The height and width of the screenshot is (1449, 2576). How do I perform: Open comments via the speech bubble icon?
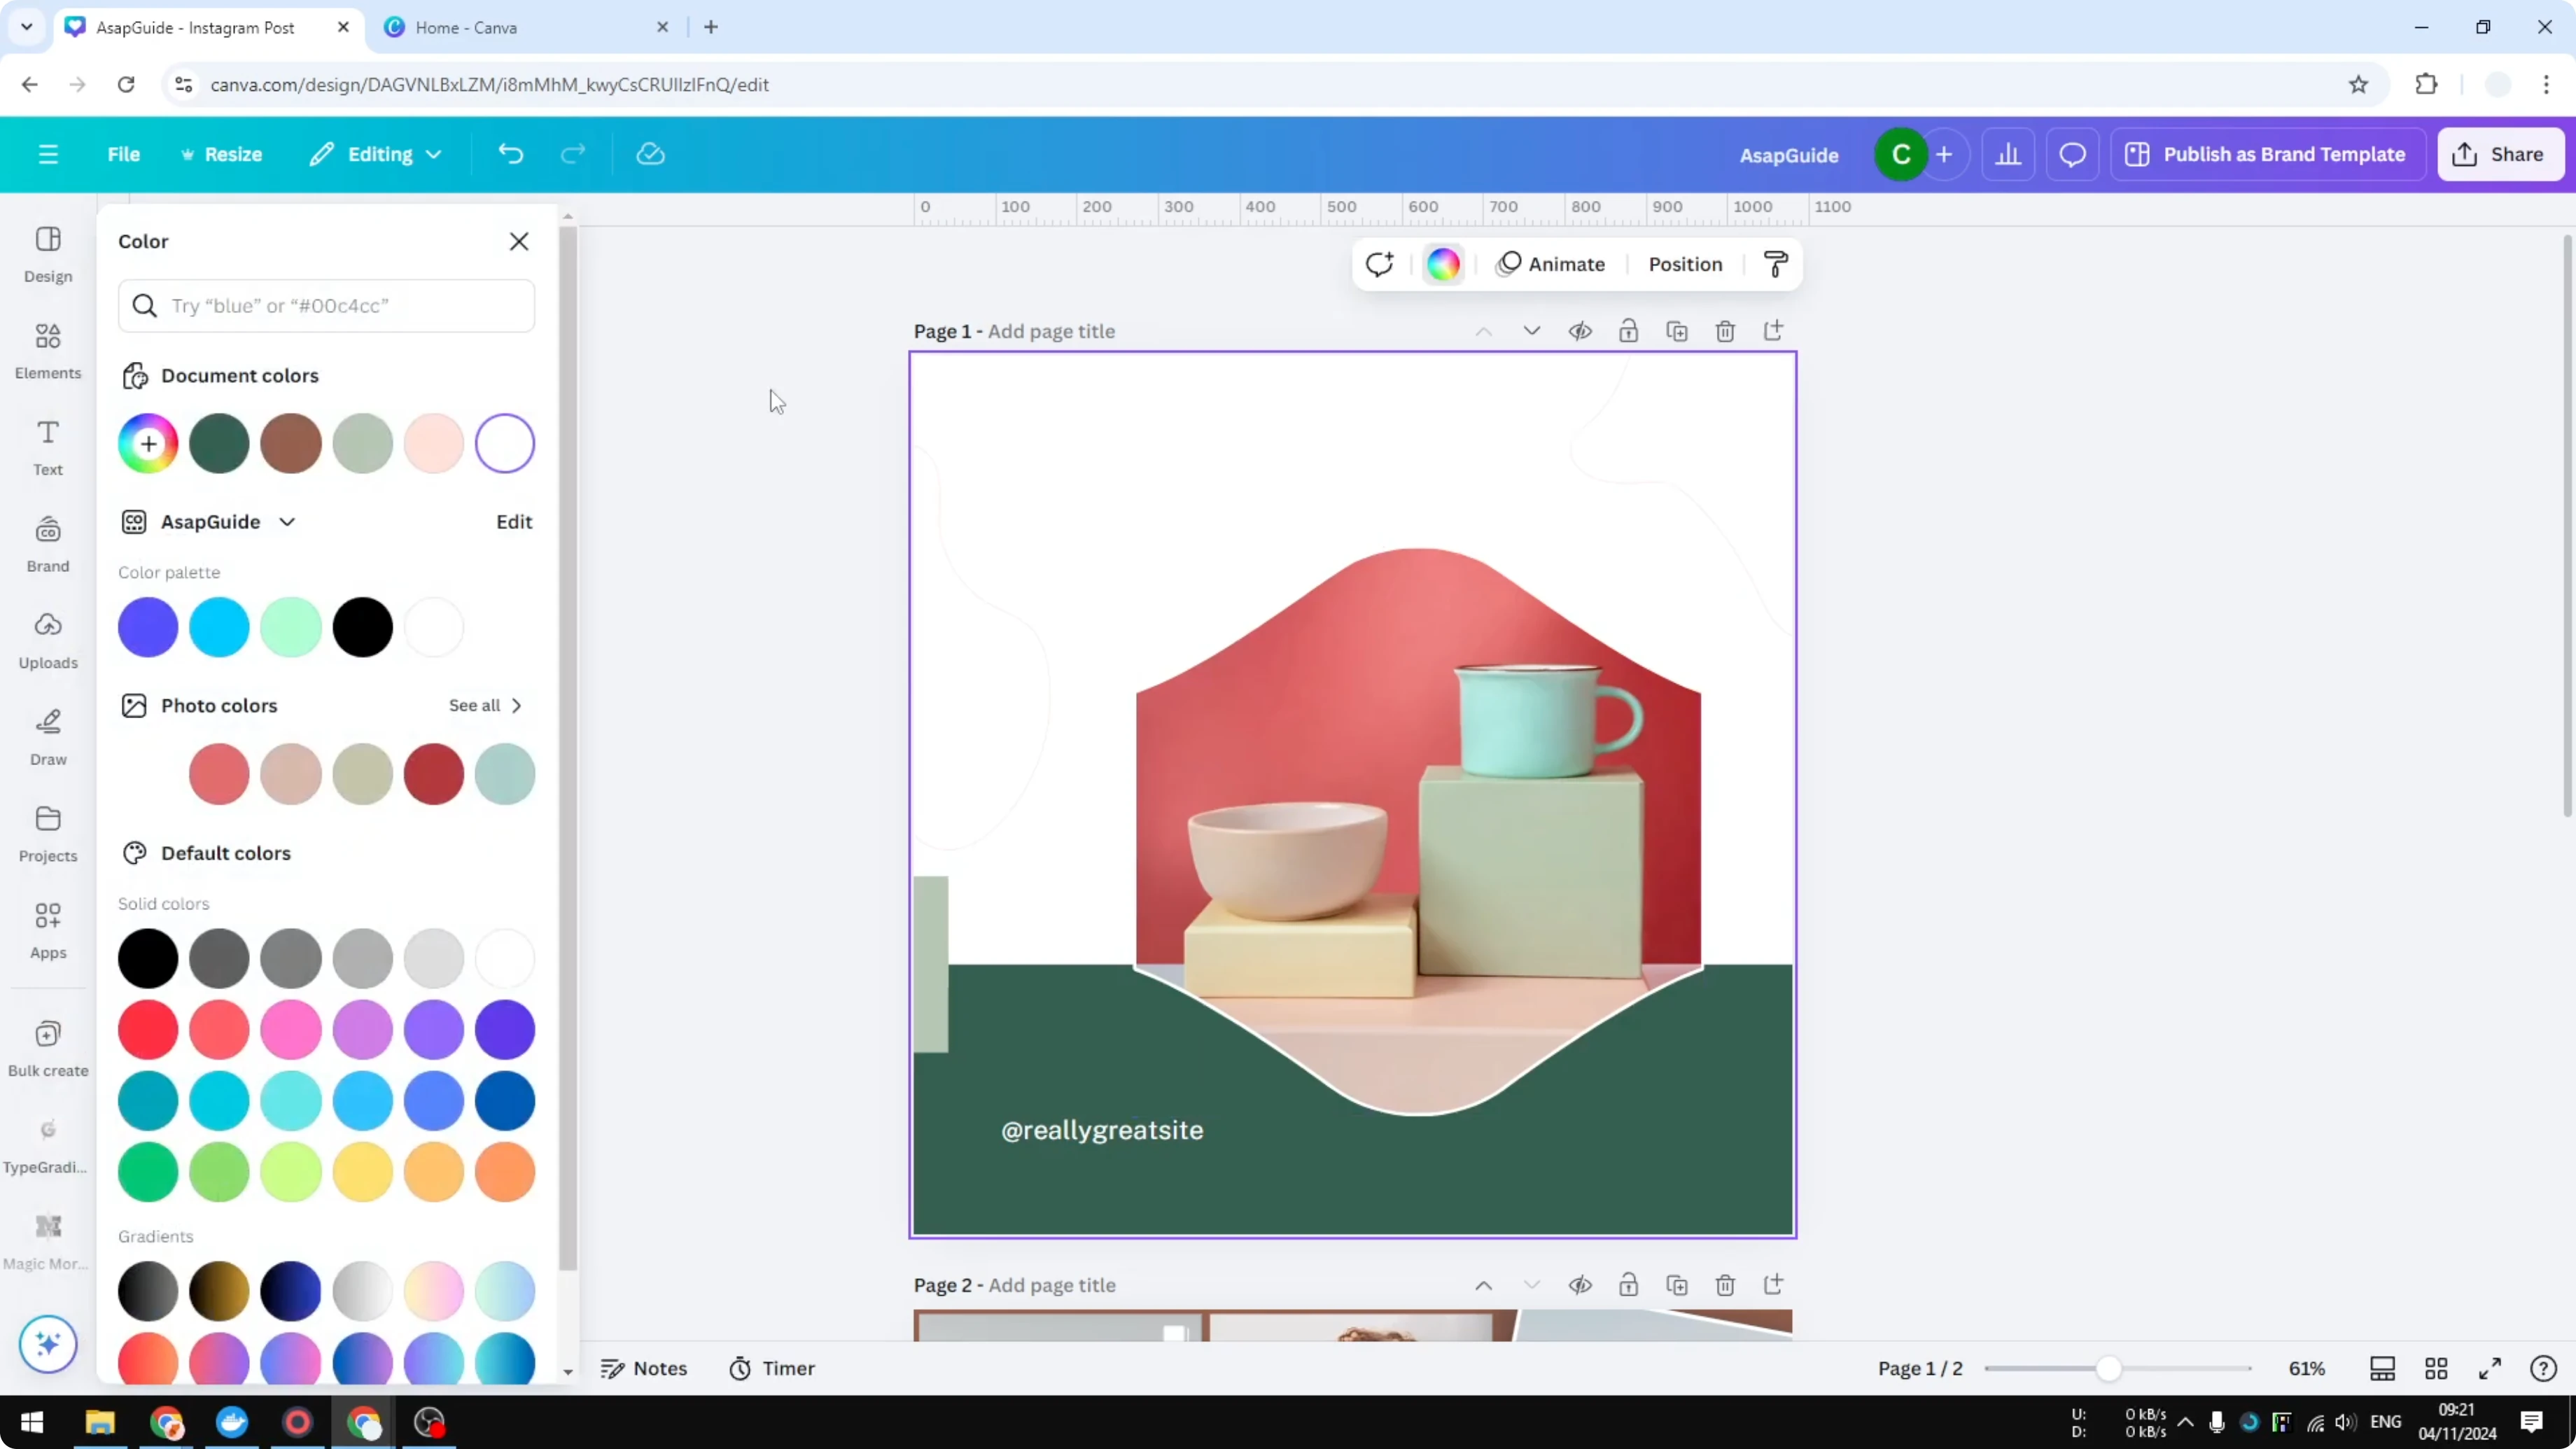point(2072,154)
